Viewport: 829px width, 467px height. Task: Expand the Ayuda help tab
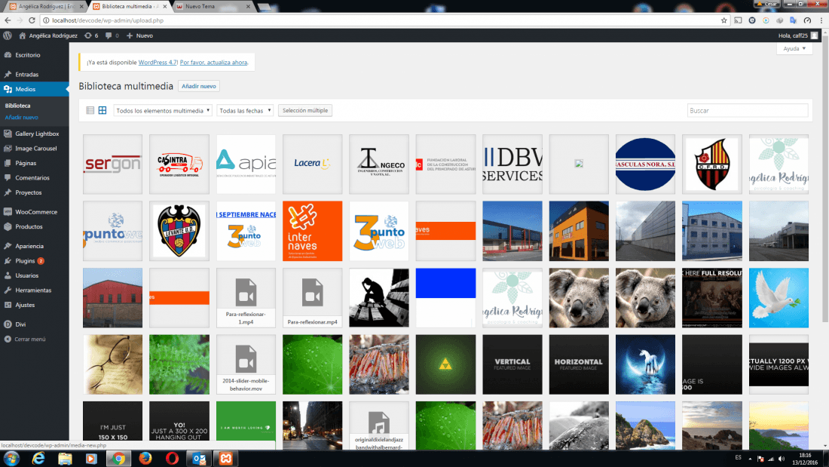(794, 49)
